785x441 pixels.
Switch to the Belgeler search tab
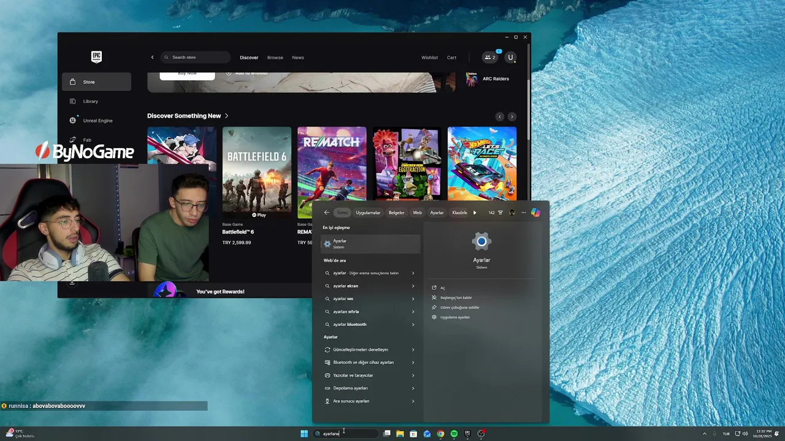pyautogui.click(x=397, y=213)
